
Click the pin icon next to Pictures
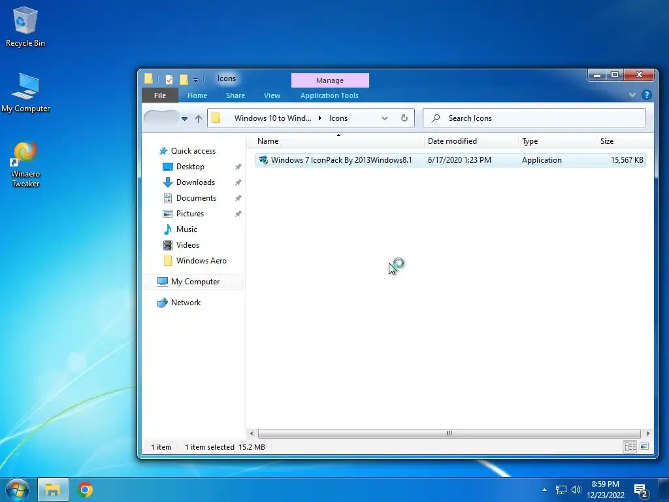[238, 214]
